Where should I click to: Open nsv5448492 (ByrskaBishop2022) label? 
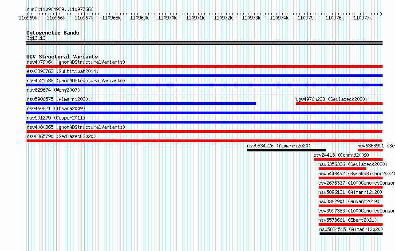(x=356, y=174)
